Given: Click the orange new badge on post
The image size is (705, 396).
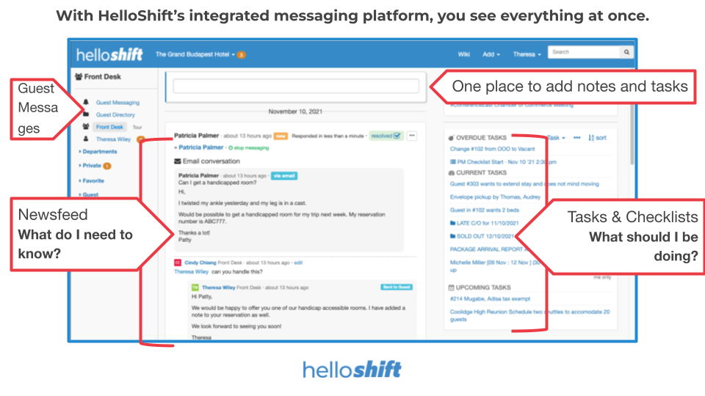Looking at the screenshot, I should point(281,136).
